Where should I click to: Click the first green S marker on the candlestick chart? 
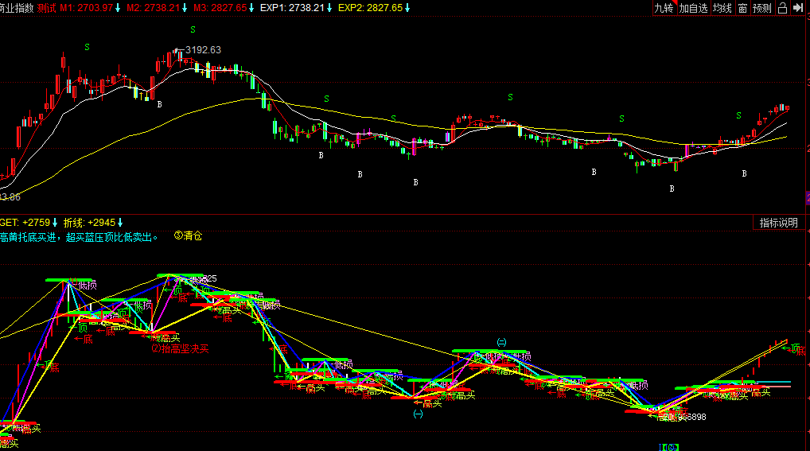[88, 47]
